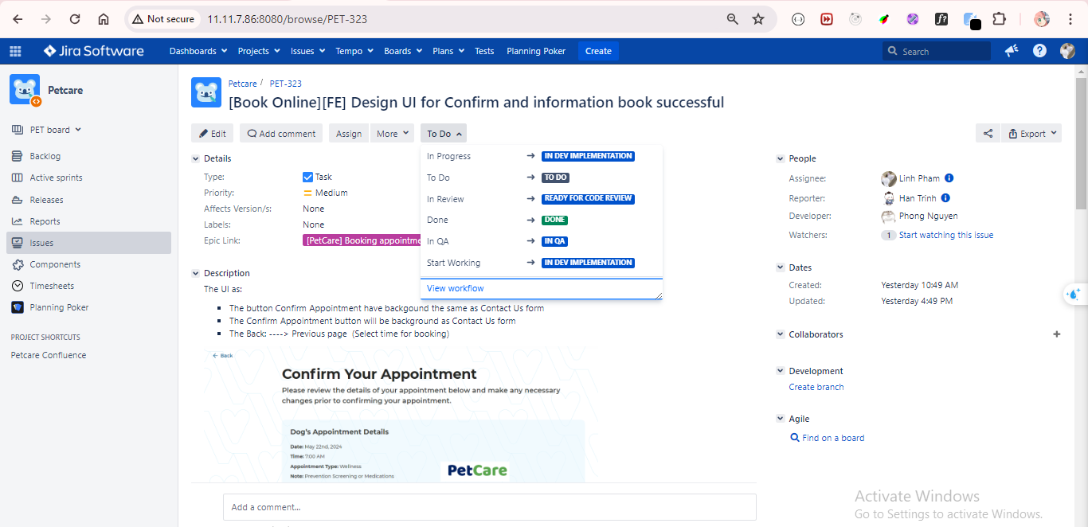Viewport: 1088px width, 527px height.
Task: Open the Plans dropdown menu
Action: (448, 51)
